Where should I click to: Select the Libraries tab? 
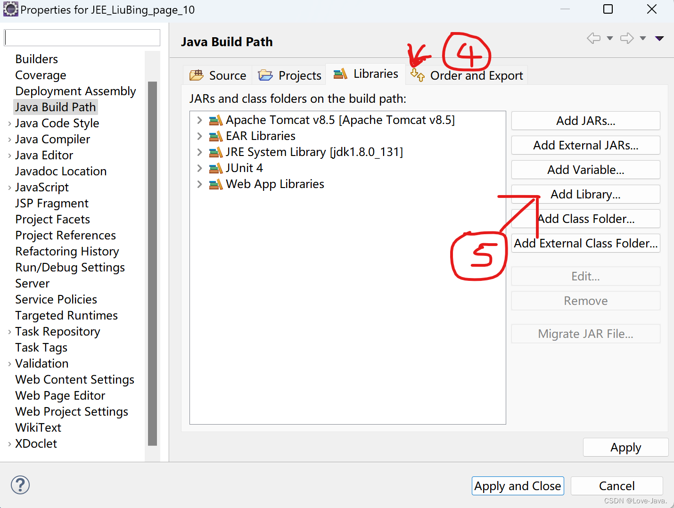pyautogui.click(x=366, y=74)
